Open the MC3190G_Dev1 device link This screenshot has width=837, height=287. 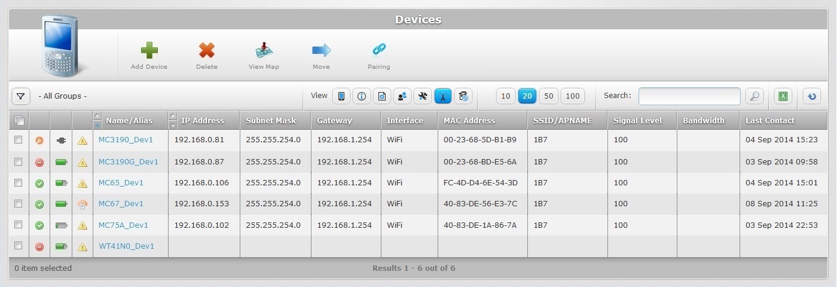(x=129, y=162)
